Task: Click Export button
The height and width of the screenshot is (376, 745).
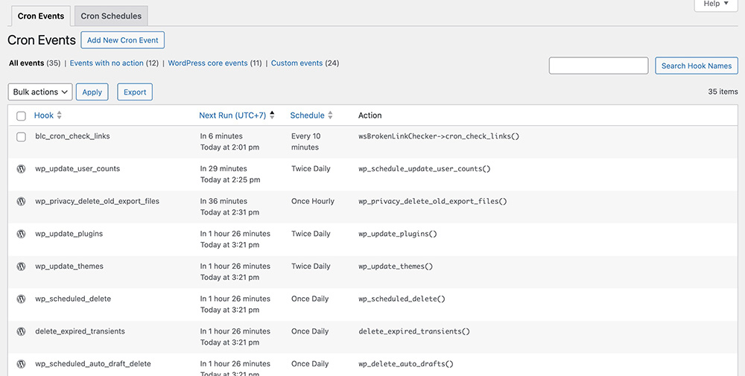Action: pyautogui.click(x=135, y=92)
